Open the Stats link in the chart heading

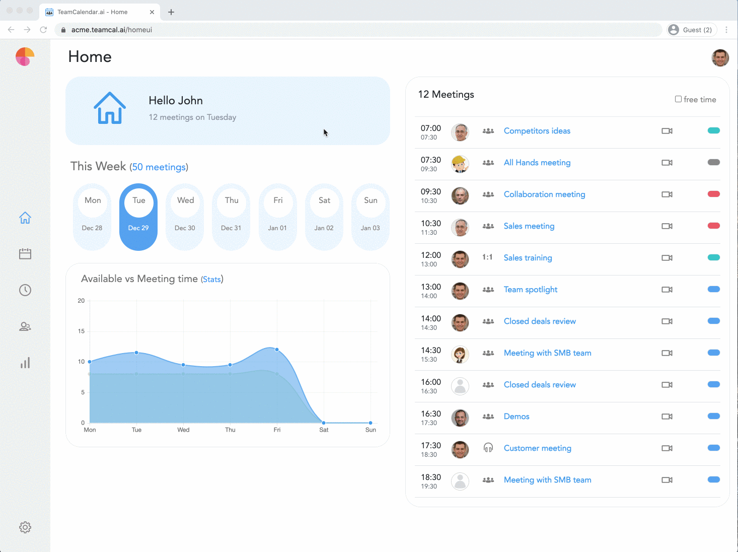tap(212, 279)
